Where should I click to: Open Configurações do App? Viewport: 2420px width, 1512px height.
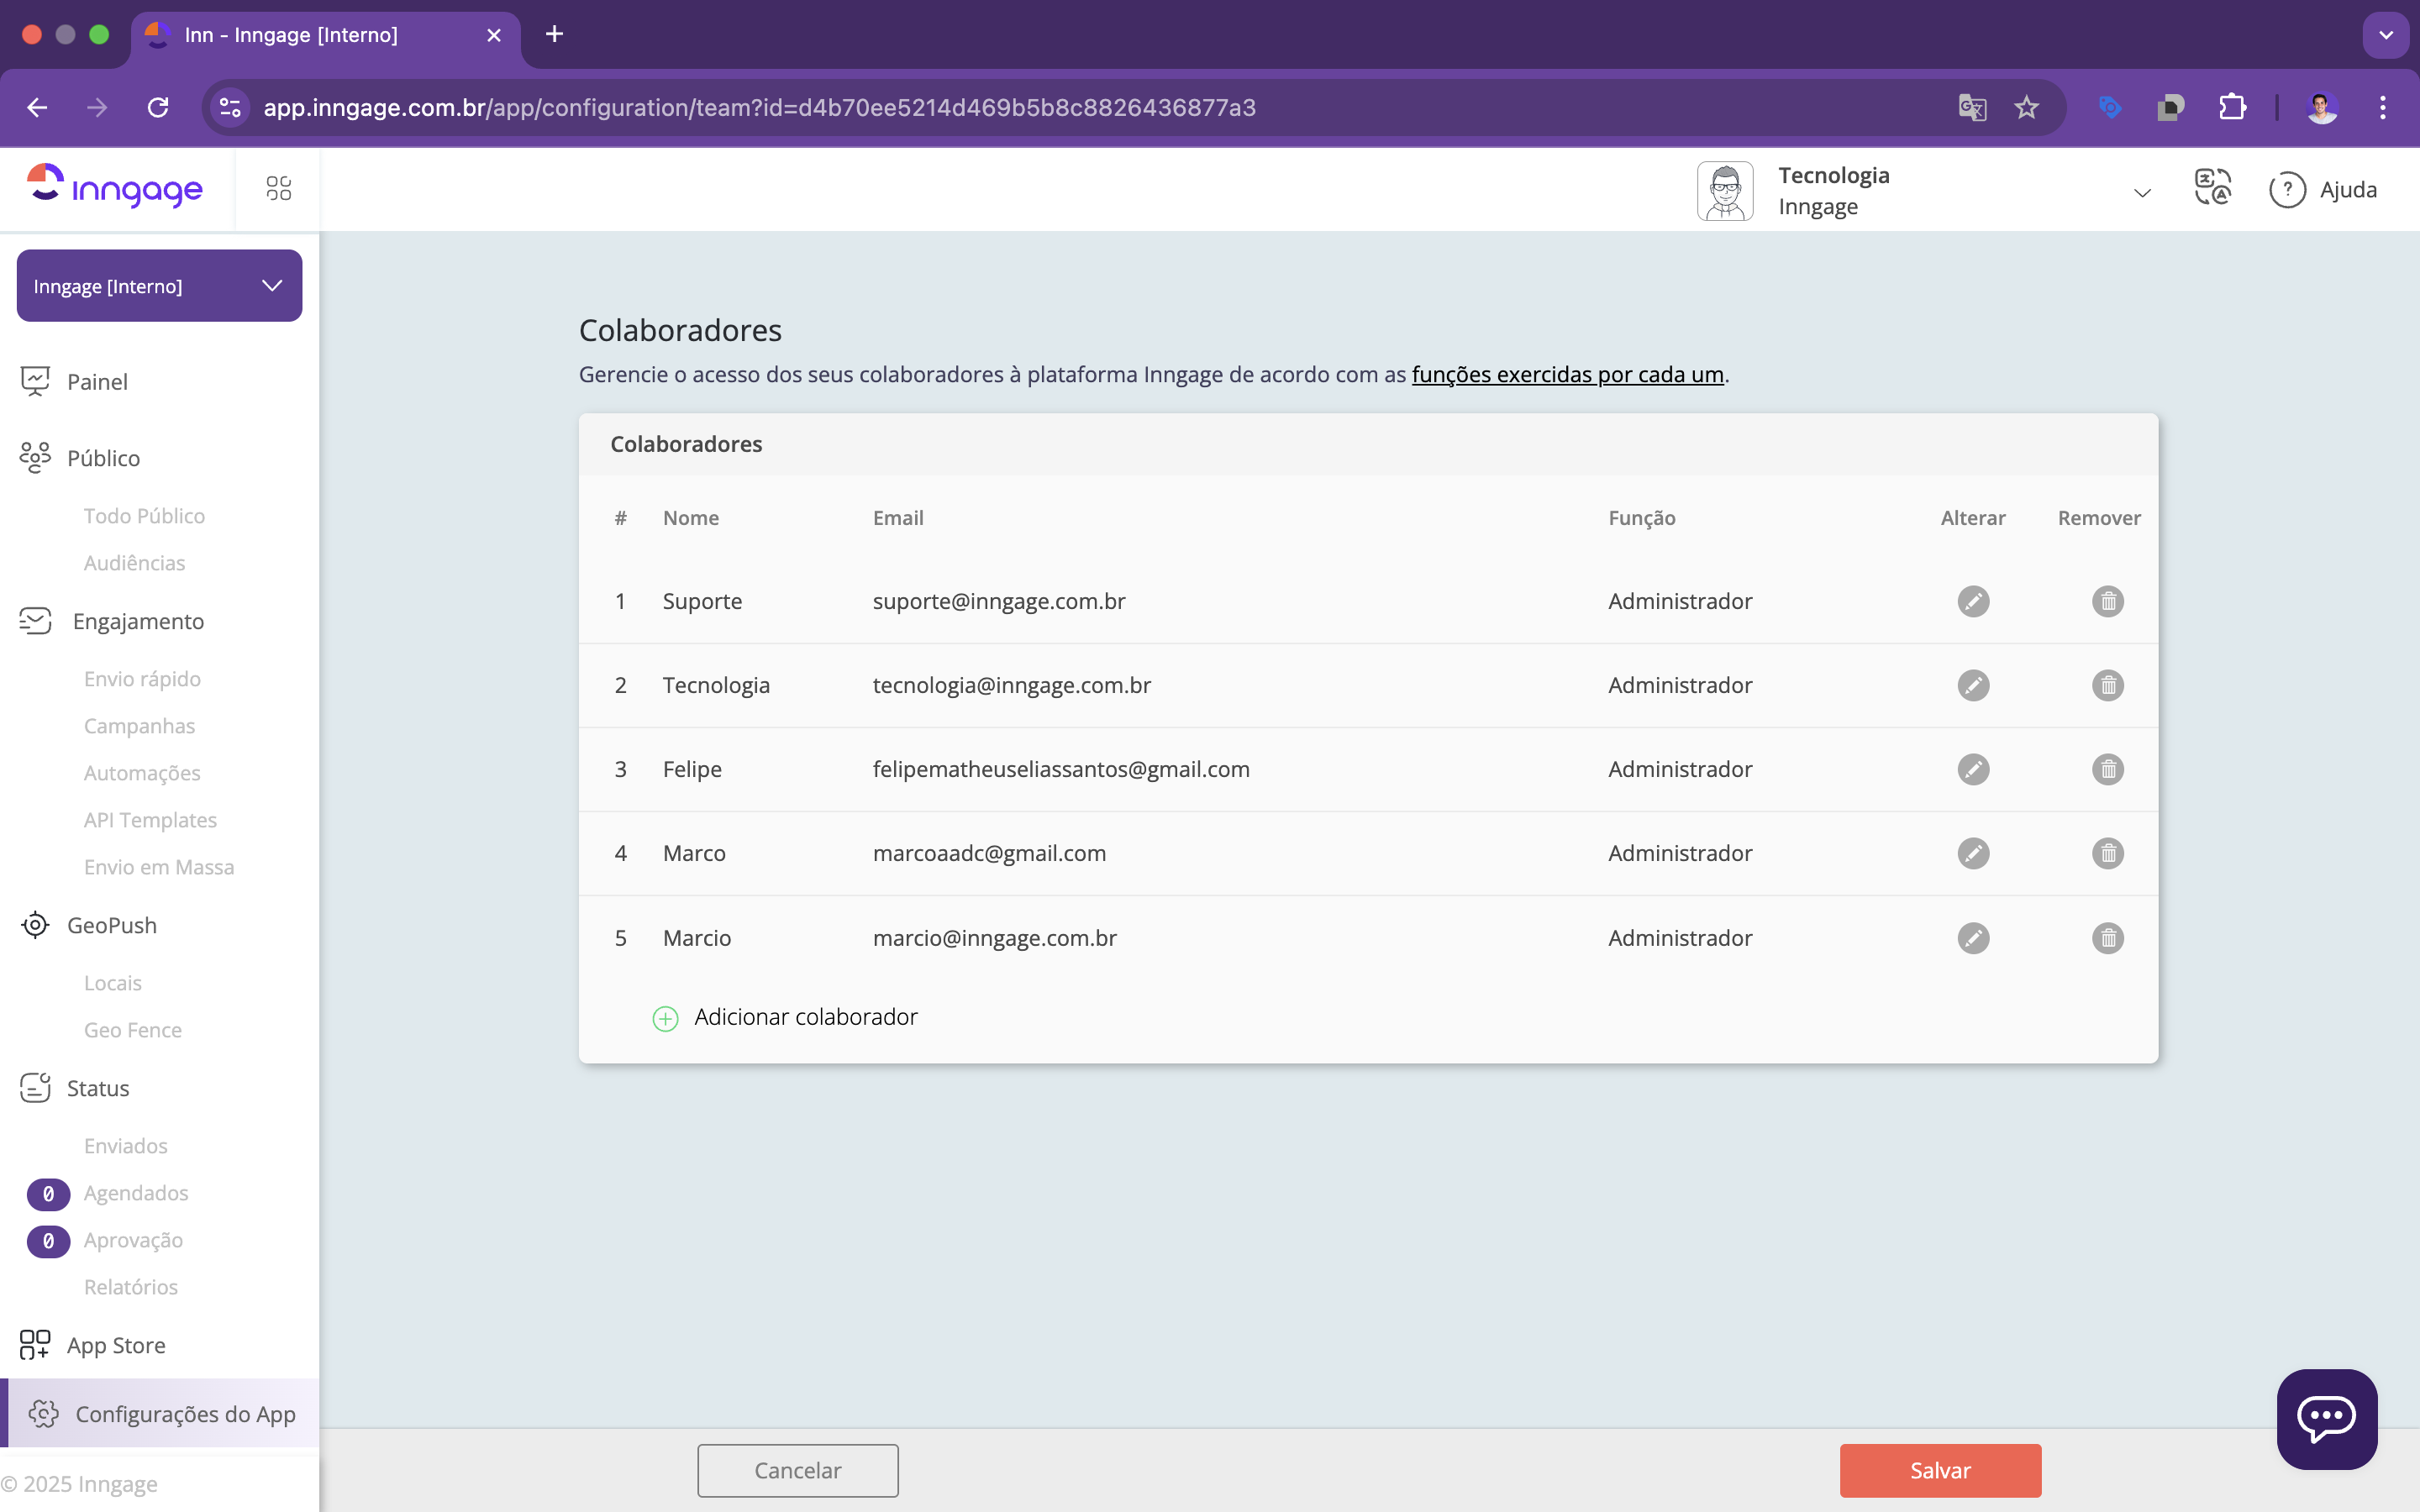160,1414
